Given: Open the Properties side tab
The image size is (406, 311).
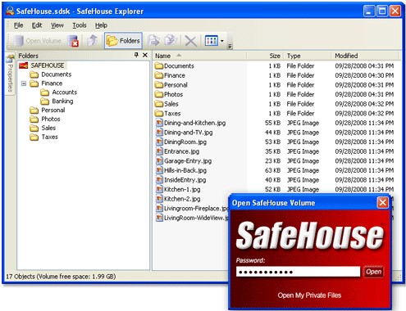Looking at the screenshot, I should 11,73.
